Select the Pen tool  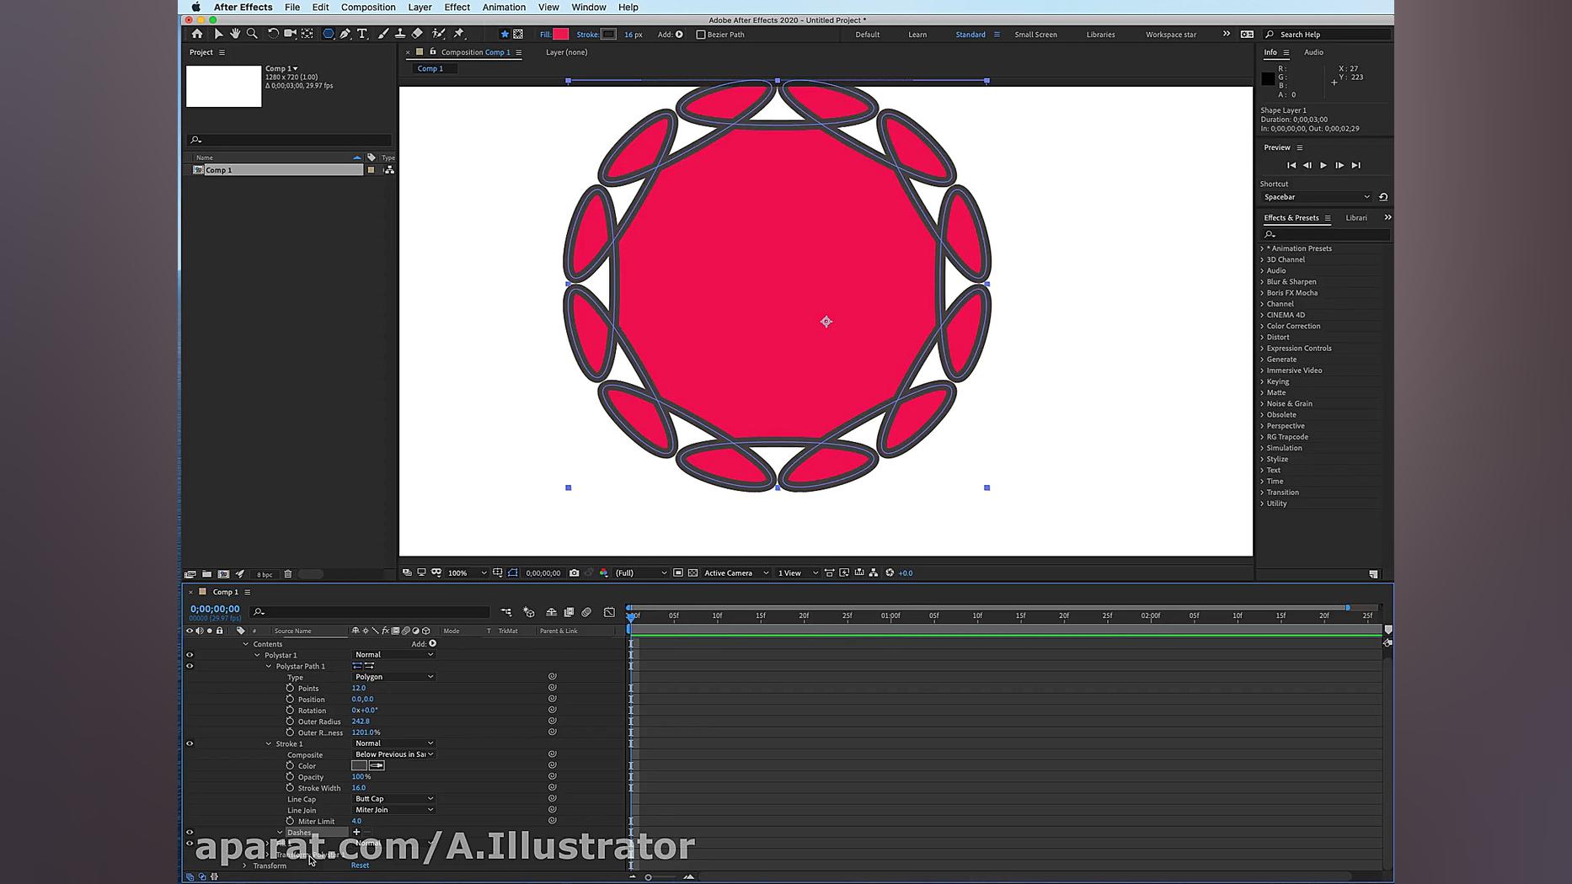tap(345, 34)
